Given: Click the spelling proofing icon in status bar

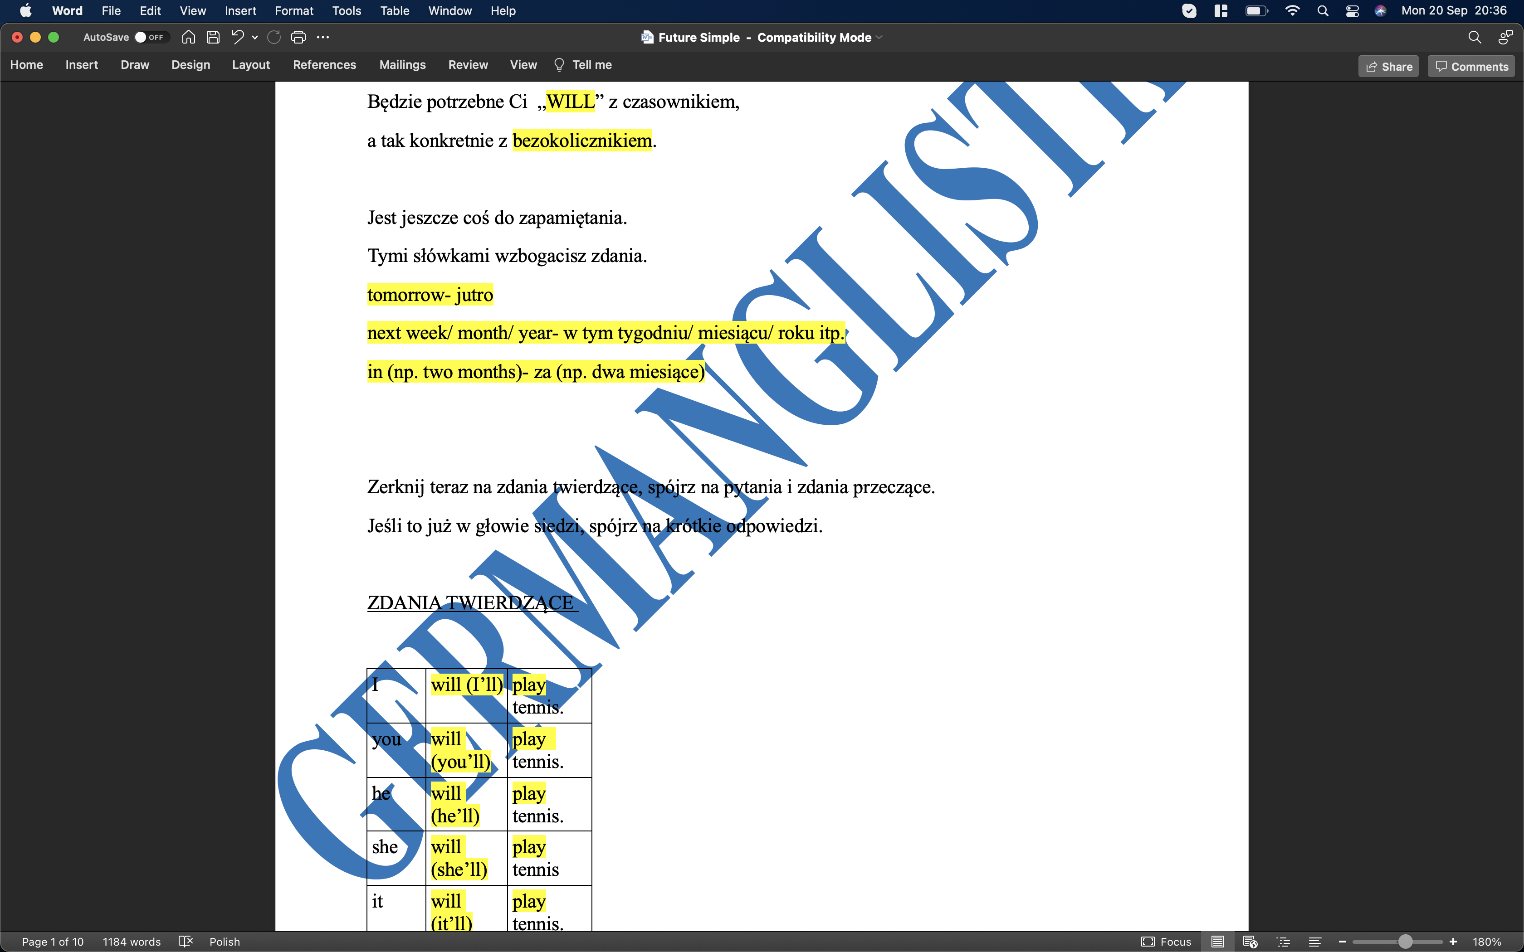Looking at the screenshot, I should tap(185, 941).
